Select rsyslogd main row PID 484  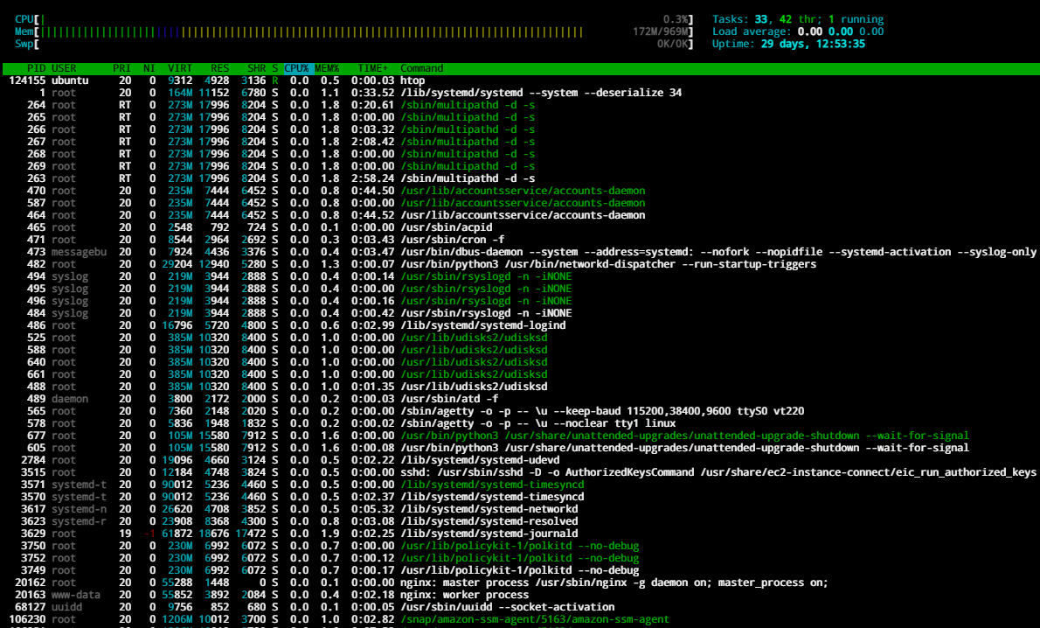(520, 313)
